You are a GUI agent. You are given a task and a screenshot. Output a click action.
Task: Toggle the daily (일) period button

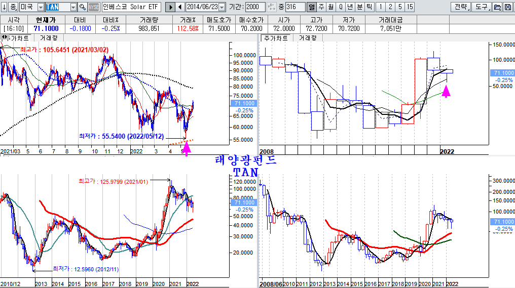point(311,7)
